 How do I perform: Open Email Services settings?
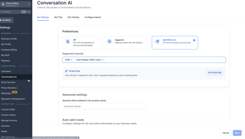point(8,82)
